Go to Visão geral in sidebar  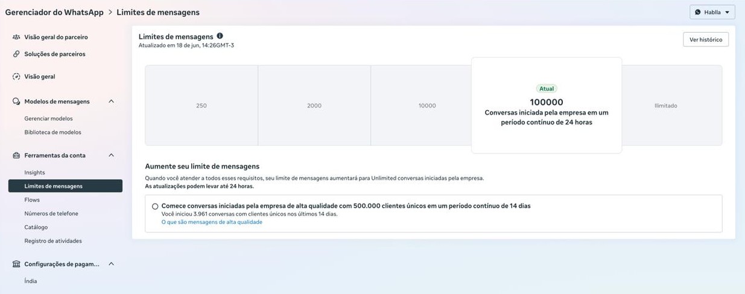tap(40, 77)
